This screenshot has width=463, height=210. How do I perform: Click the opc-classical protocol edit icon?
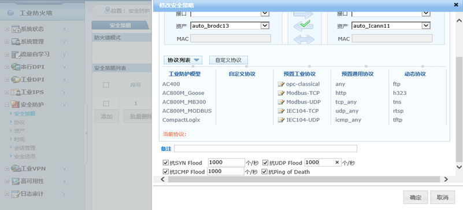coord(281,84)
